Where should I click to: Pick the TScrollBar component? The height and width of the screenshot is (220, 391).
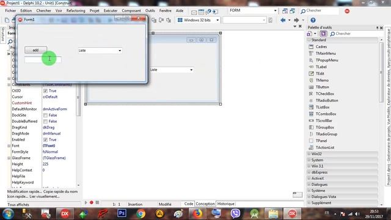point(324,121)
